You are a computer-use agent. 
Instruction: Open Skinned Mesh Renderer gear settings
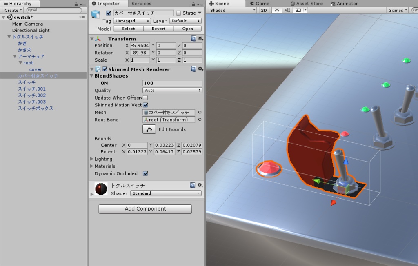[x=200, y=69]
